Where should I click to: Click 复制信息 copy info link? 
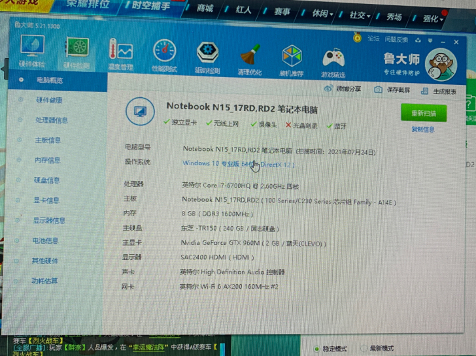(423, 129)
